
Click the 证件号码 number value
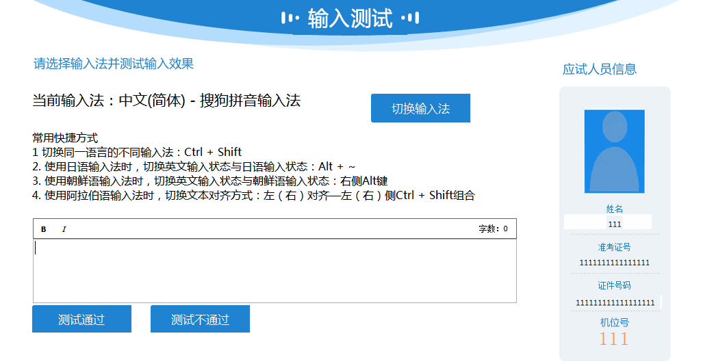615,302
